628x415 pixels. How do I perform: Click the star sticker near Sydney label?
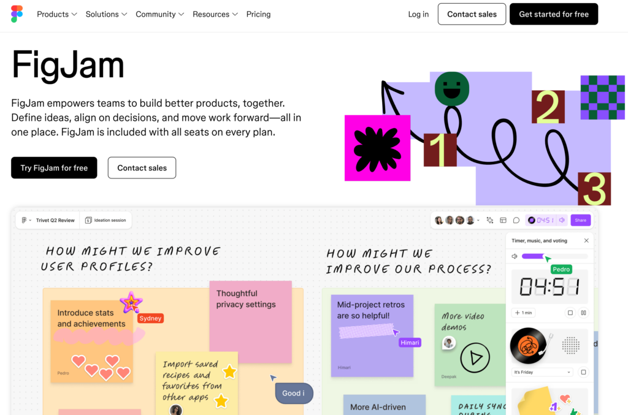click(131, 302)
